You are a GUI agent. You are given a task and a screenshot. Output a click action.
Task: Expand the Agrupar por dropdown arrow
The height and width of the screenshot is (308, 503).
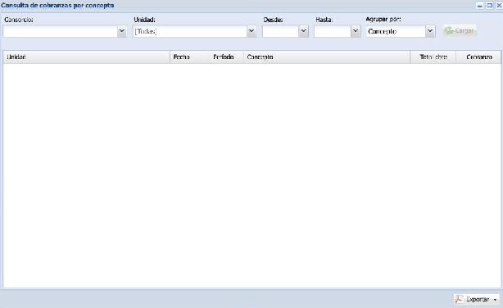coord(430,31)
